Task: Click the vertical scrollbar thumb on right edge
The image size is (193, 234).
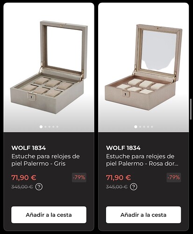Action: coord(191,109)
